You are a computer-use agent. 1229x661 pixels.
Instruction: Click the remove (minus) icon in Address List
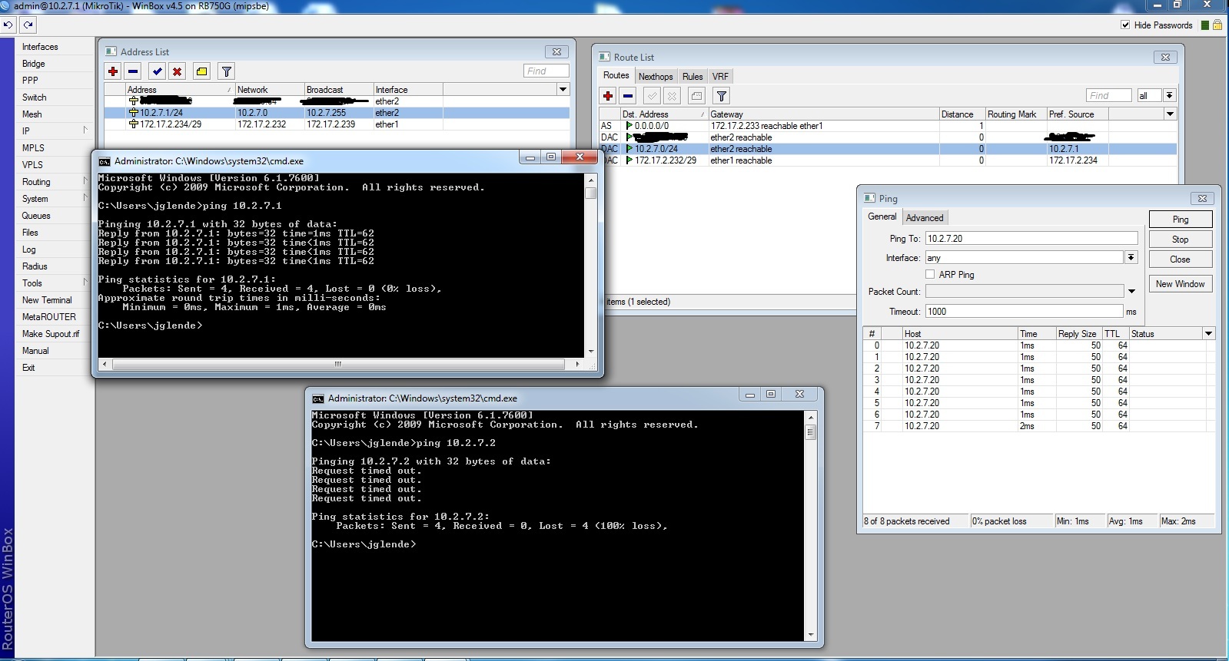133,71
